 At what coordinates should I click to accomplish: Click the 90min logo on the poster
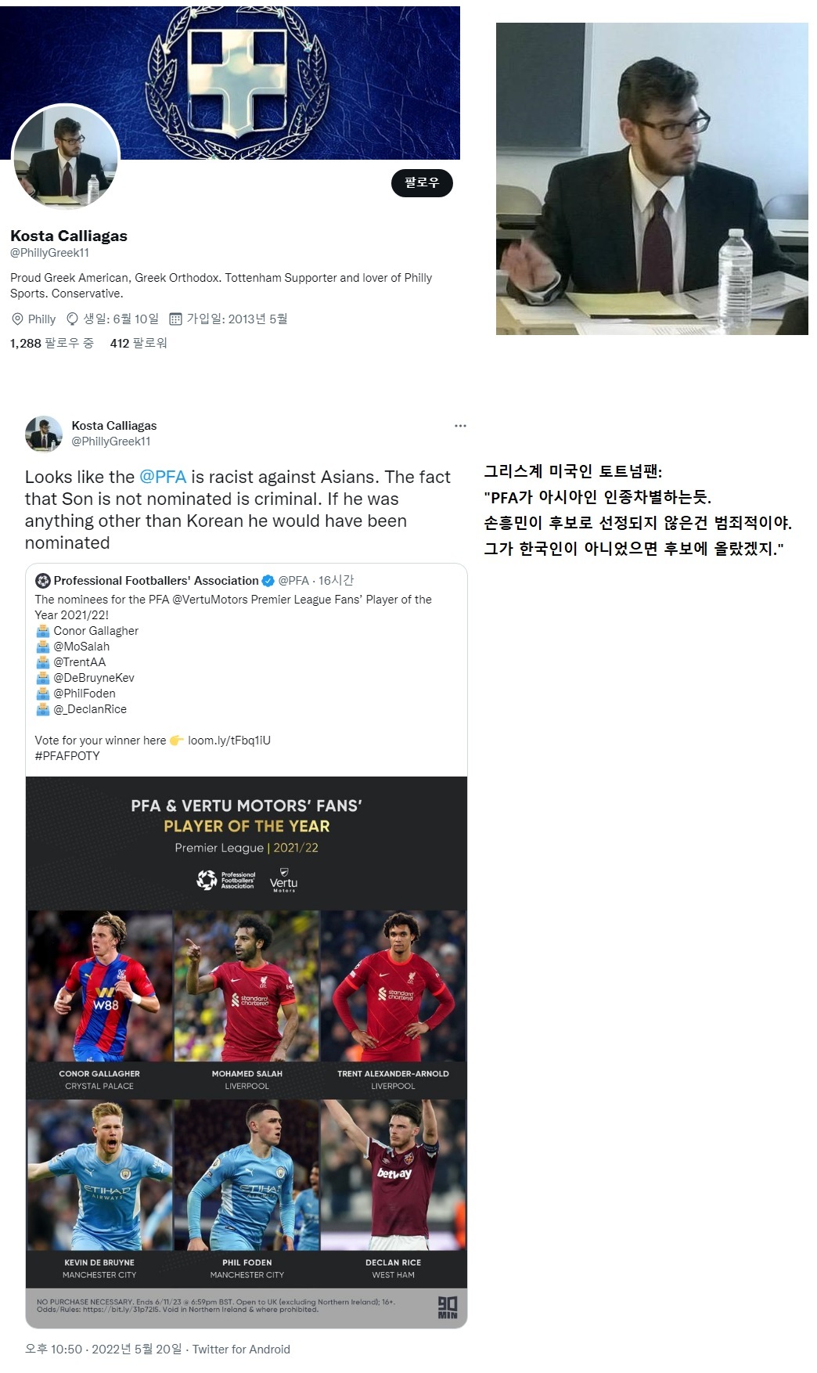[447, 1307]
